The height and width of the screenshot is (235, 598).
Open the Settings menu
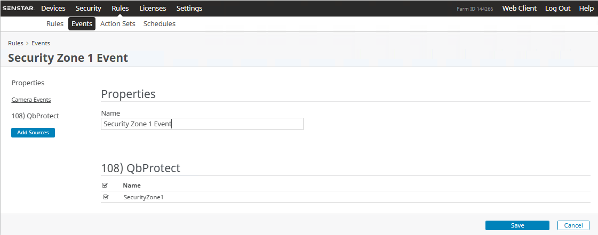pyautogui.click(x=189, y=9)
